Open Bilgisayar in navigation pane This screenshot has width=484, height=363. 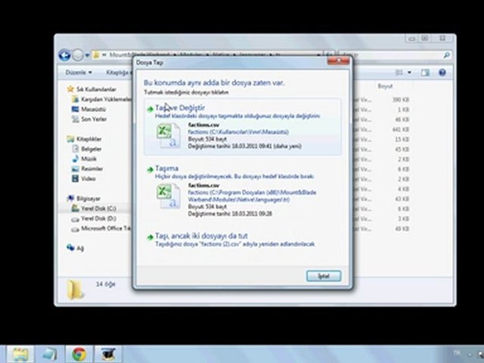point(84,198)
